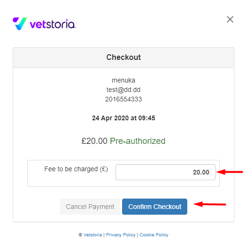Click the green Pre-authorized status label
The width and height of the screenshot is (249, 242).
pos(138,141)
